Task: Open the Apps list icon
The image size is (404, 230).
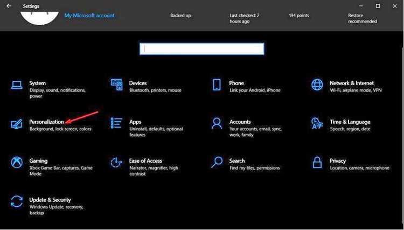Action: tap(116, 123)
